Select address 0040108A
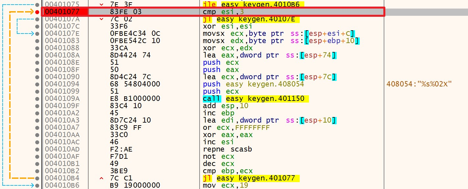The image size is (468, 189). (x=62, y=55)
